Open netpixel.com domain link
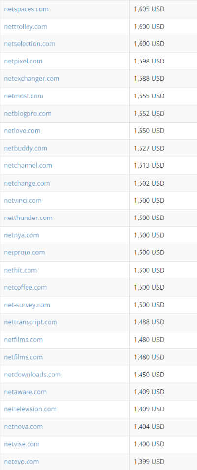Image resolution: width=197 pixels, height=470 pixels. click(24, 61)
